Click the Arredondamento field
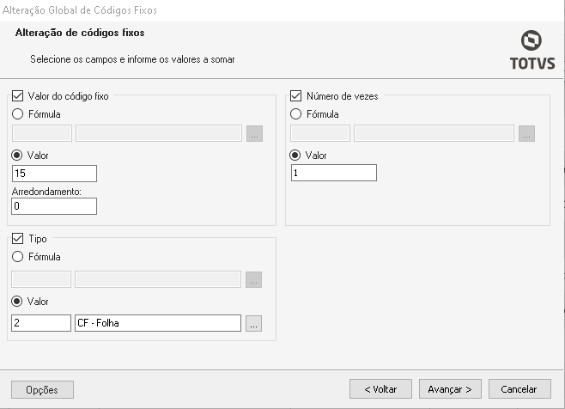The height and width of the screenshot is (409, 565). click(54, 206)
